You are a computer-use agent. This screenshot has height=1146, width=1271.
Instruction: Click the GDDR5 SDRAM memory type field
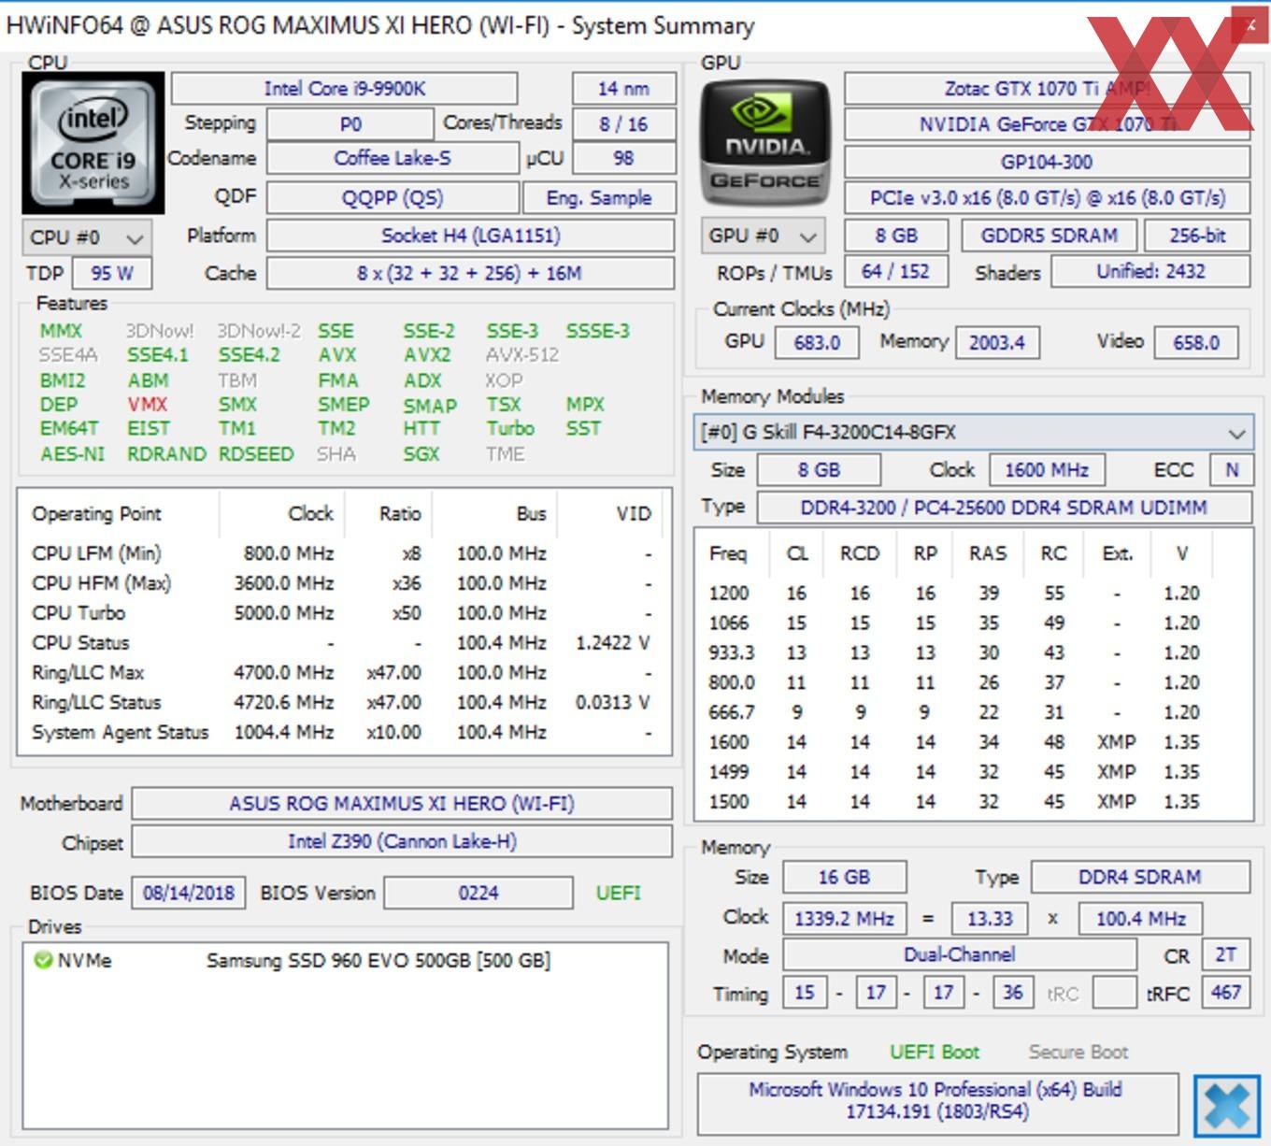coord(1049,236)
